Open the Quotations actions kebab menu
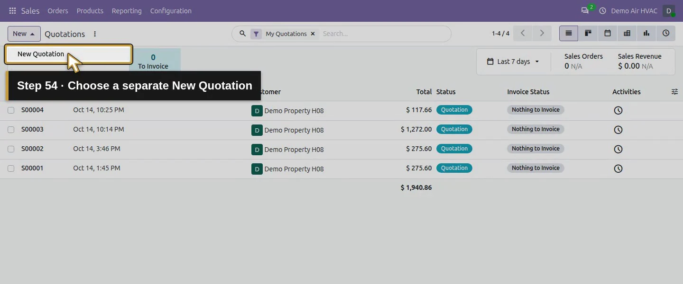 pos(95,34)
